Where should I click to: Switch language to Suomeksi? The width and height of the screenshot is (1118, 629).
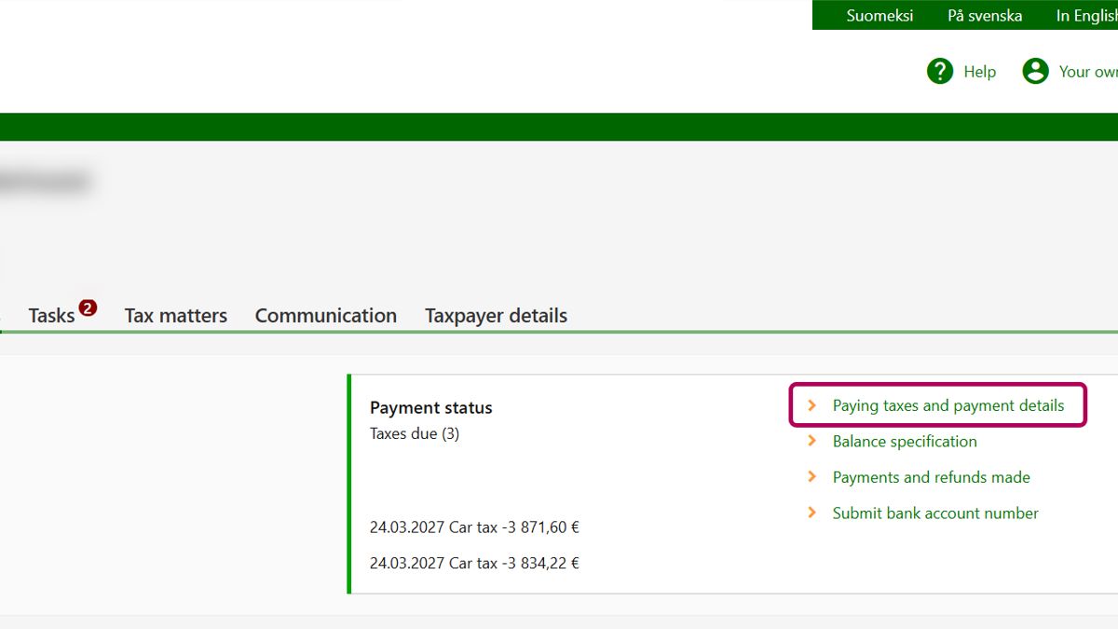coord(879,16)
